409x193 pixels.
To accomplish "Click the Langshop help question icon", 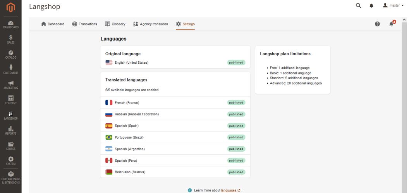I will 377,24.
